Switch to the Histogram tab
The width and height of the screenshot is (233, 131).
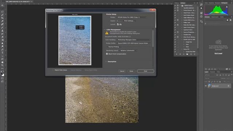click(x=224, y=3)
